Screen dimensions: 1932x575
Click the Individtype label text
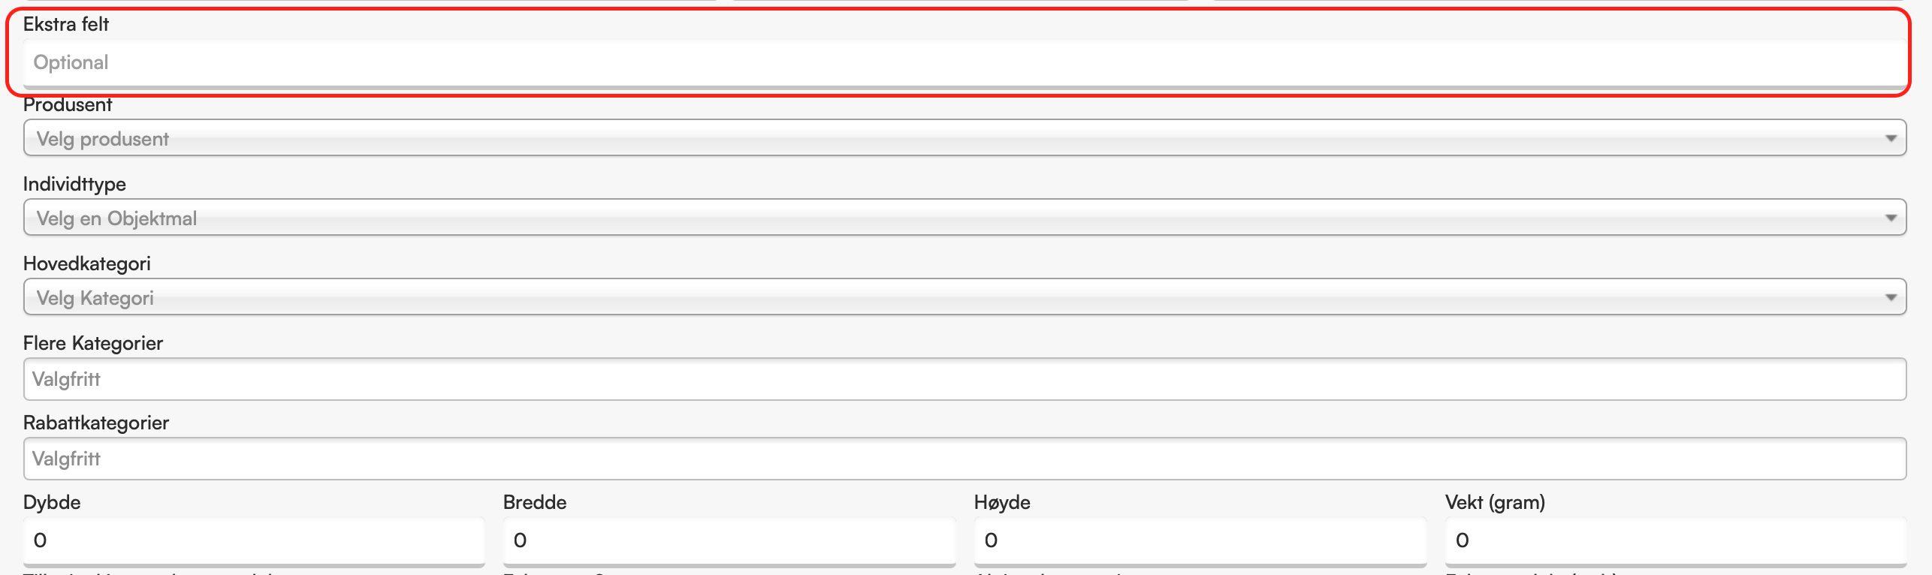[74, 184]
